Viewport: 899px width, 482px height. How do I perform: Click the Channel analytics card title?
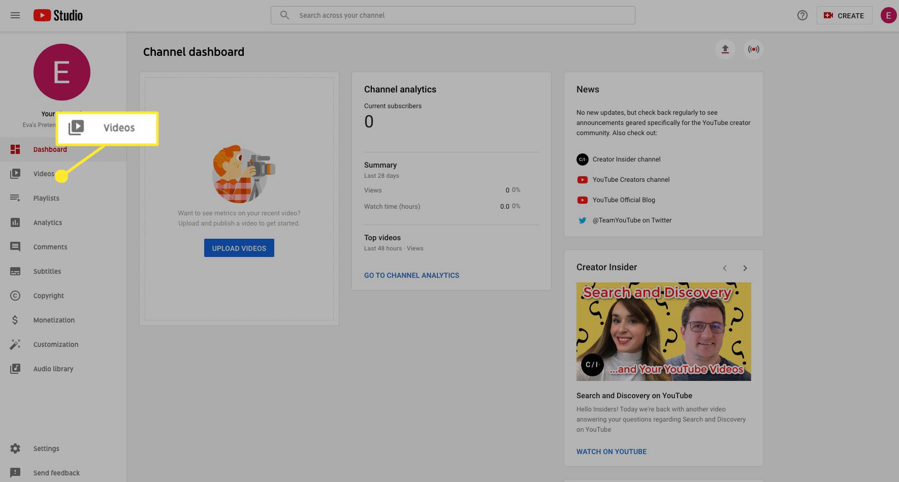click(x=400, y=89)
